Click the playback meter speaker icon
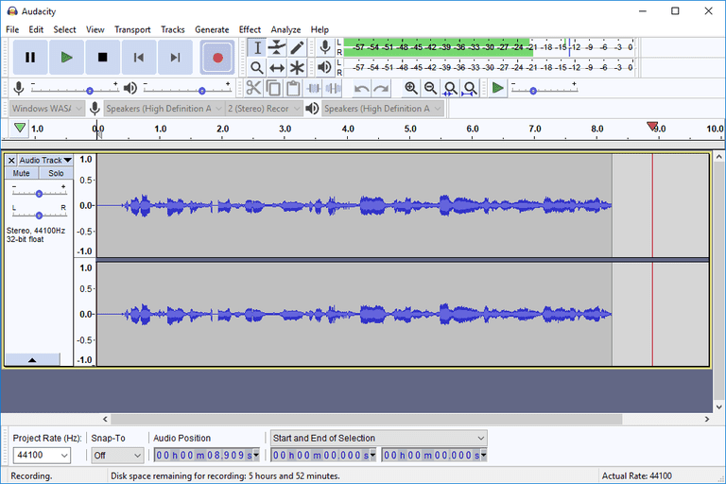 click(x=325, y=67)
